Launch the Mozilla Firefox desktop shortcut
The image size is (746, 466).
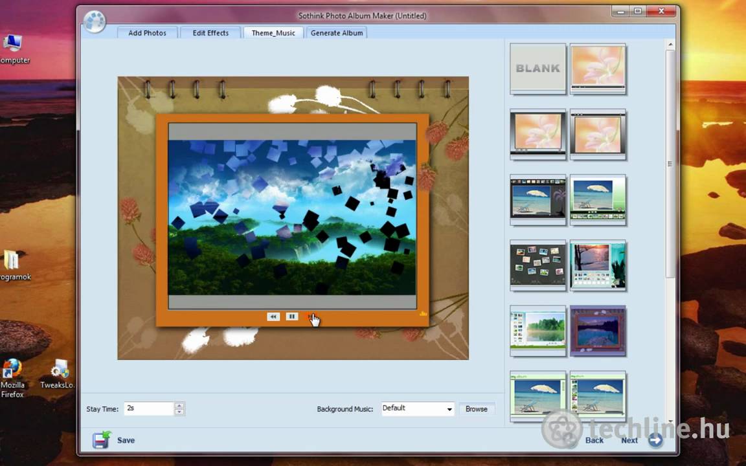pyautogui.click(x=12, y=378)
